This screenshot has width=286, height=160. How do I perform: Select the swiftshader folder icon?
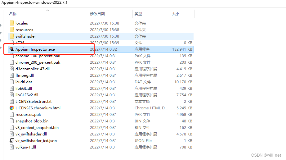click(x=12, y=36)
